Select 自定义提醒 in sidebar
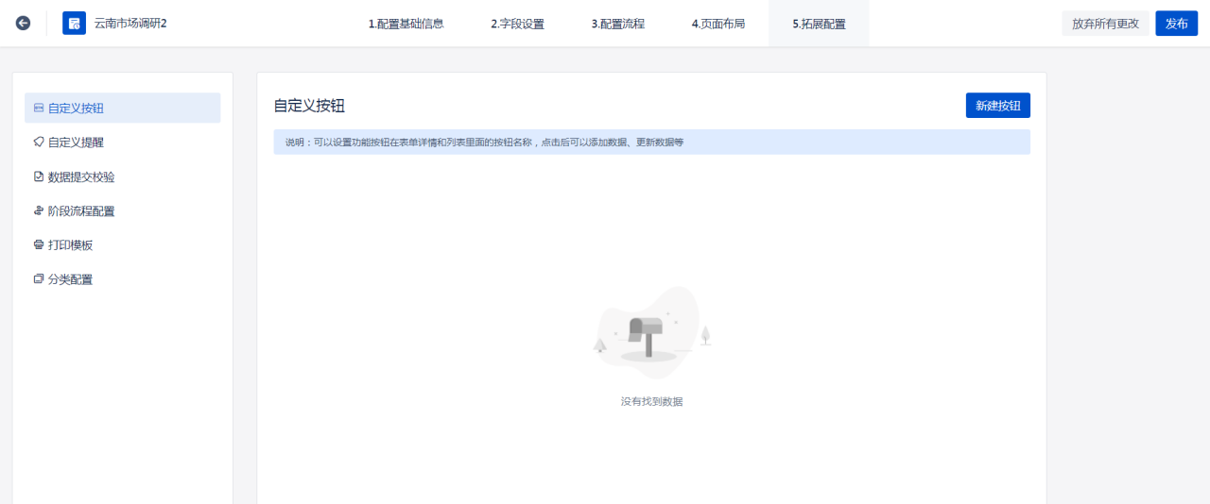 point(123,143)
